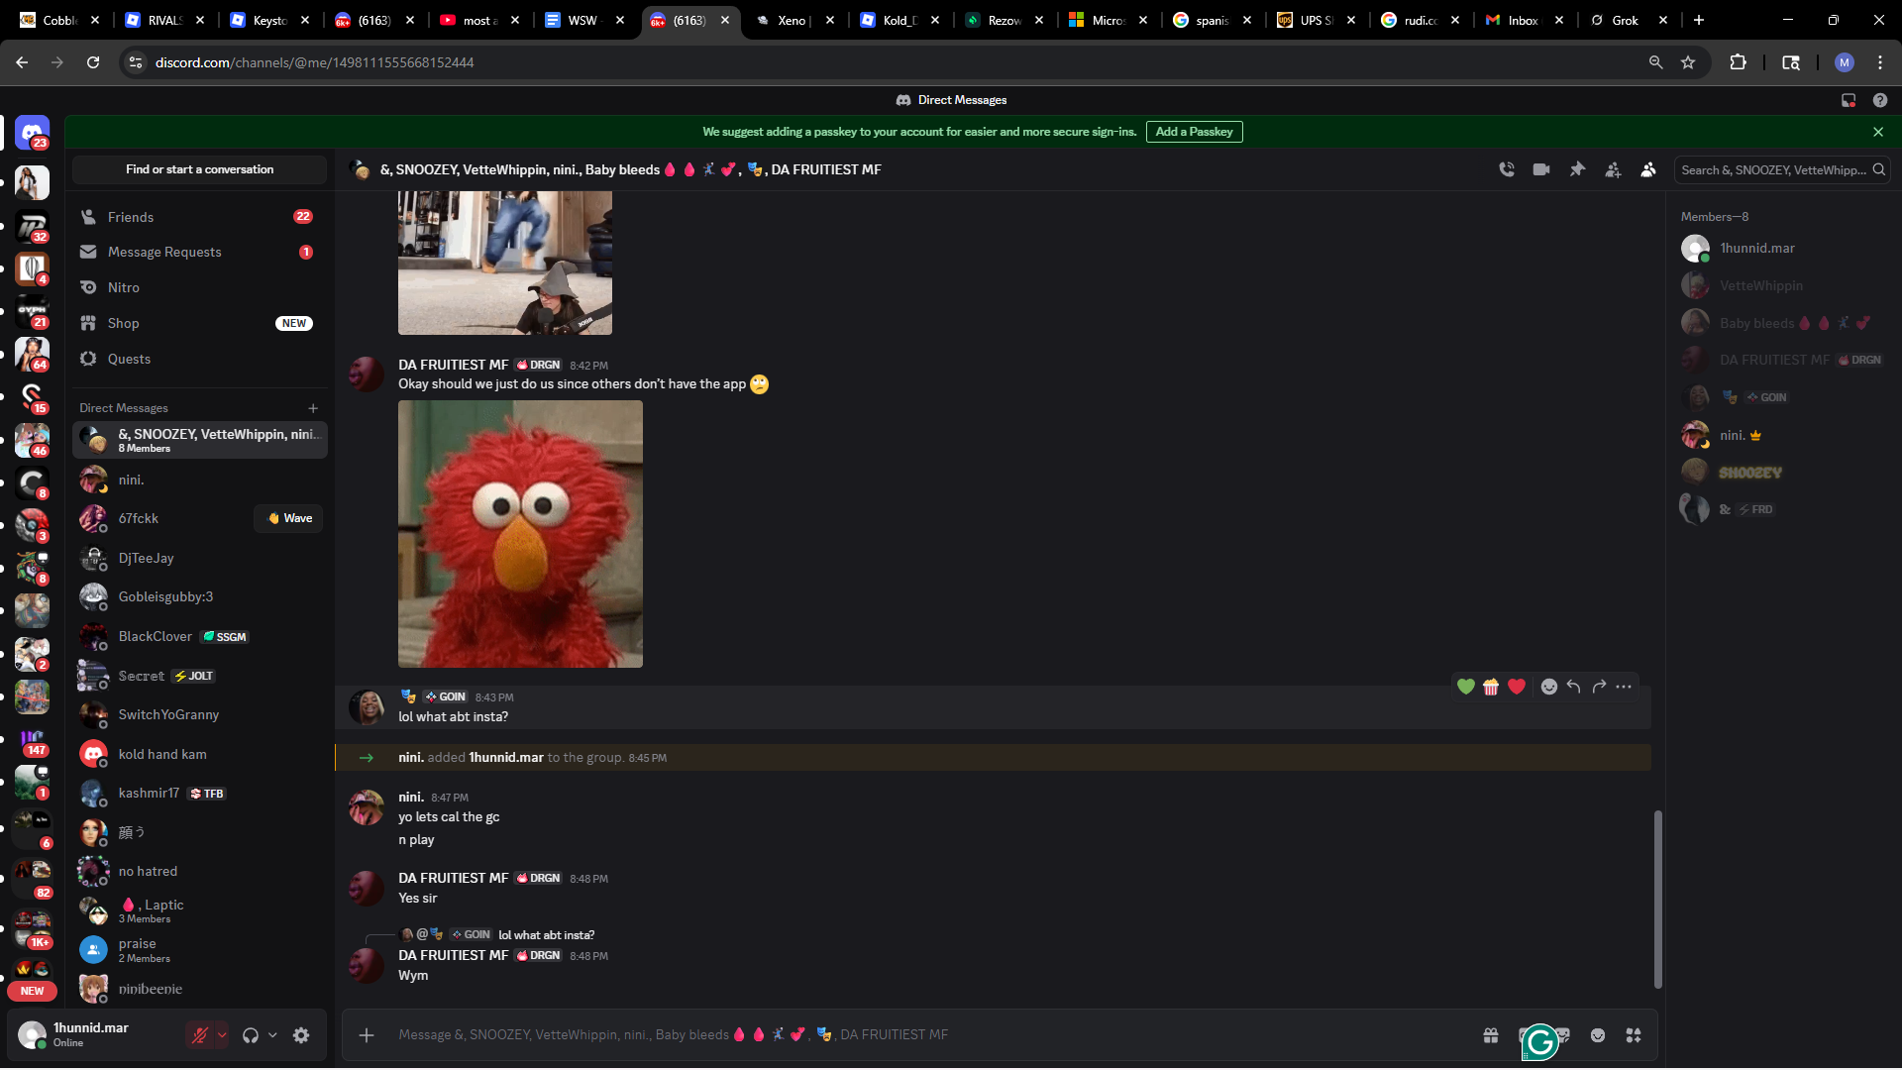Open the Shop page

(199, 324)
